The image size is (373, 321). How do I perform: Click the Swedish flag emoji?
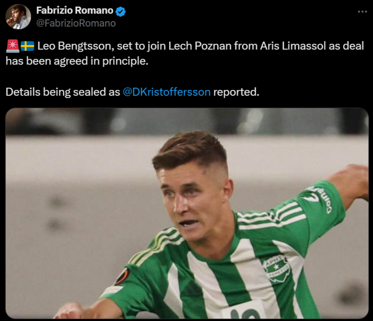(27, 46)
